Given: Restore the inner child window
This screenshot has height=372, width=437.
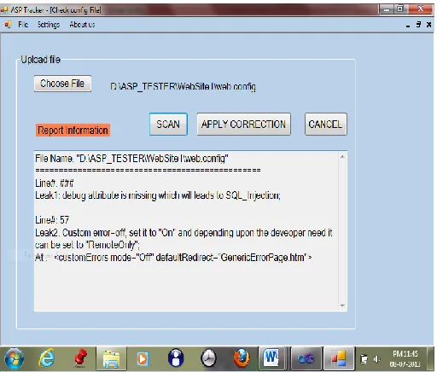Looking at the screenshot, I should (418, 25).
